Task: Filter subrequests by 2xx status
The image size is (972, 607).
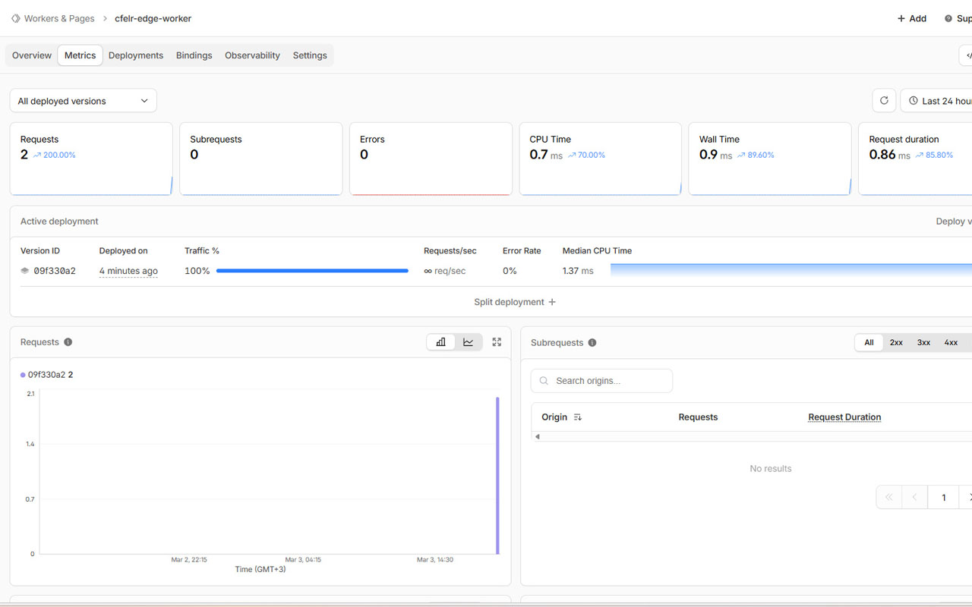Action: [x=896, y=342]
